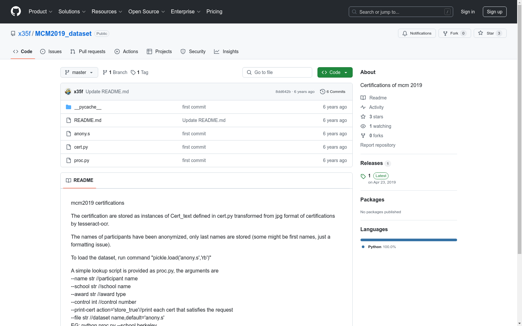522x326 pixels.
Task: Open the proc.py file name
Action: pos(82,160)
